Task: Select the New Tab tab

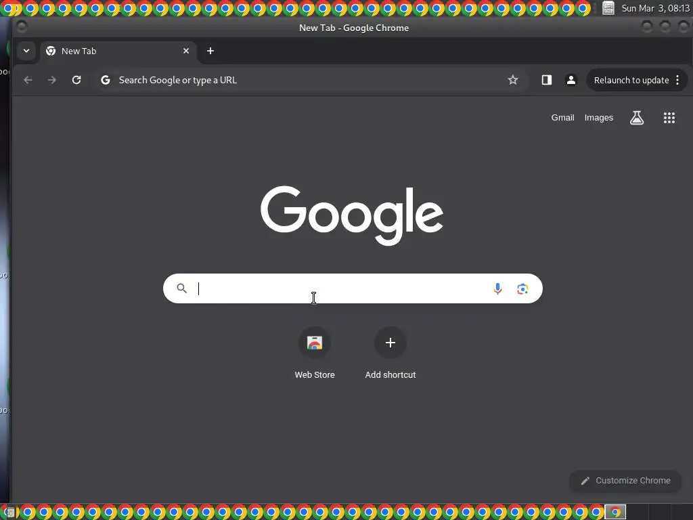Action: [x=118, y=51]
